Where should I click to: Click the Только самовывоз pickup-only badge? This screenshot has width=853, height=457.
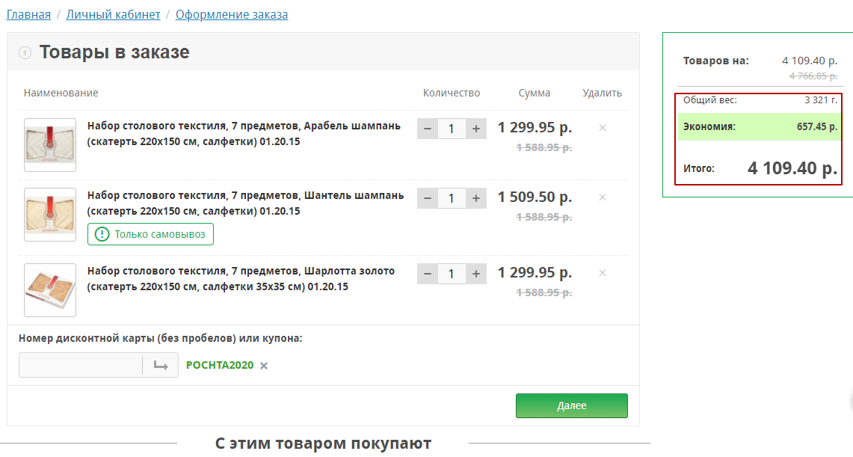[x=151, y=235]
